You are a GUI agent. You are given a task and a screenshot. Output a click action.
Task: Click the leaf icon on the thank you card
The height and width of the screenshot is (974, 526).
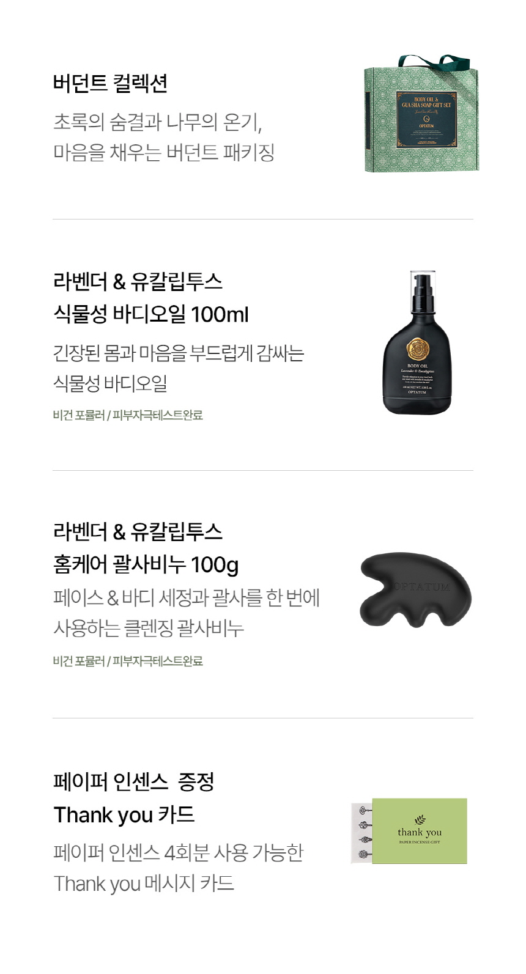point(420,820)
